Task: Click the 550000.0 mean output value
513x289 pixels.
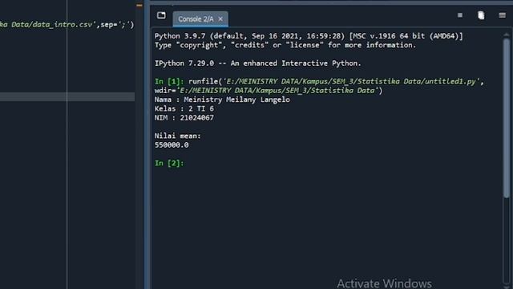Action: click(172, 144)
